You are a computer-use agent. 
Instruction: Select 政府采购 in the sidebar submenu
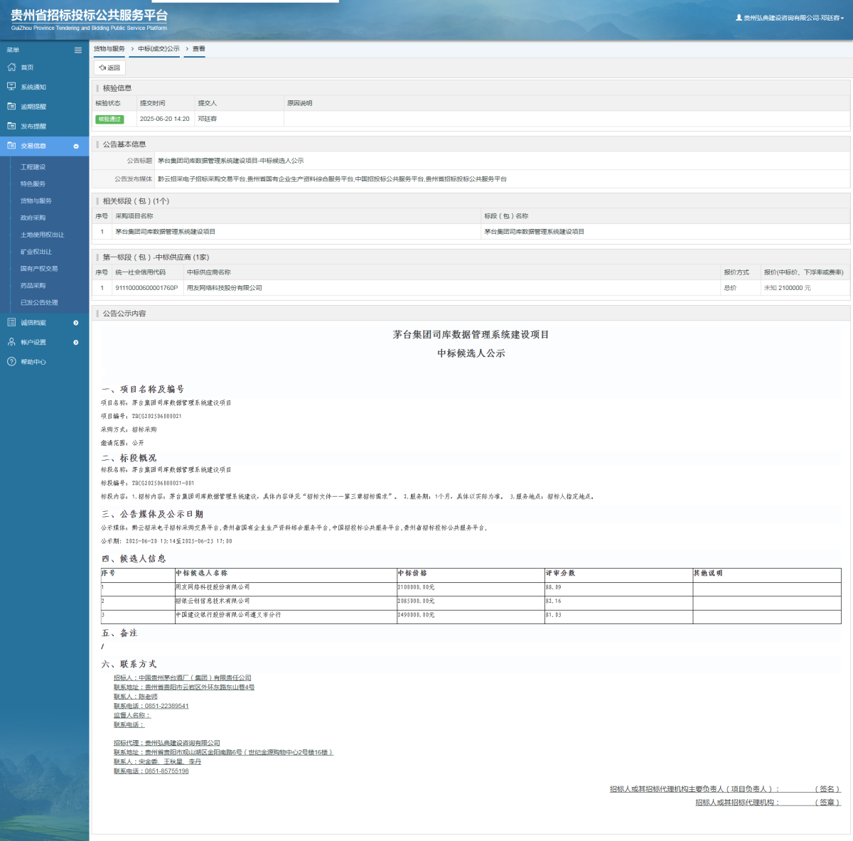click(x=33, y=218)
